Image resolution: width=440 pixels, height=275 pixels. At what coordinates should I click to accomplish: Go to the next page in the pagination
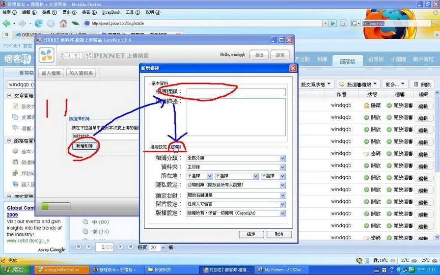(120, 247)
